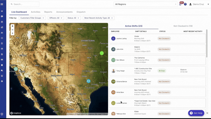Click Improve this map link
Screen dimensions: 211x119
click(x=94, y=114)
